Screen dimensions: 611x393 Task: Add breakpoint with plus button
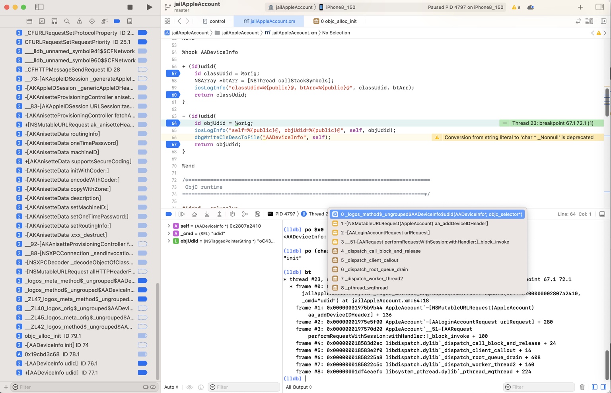(6, 387)
